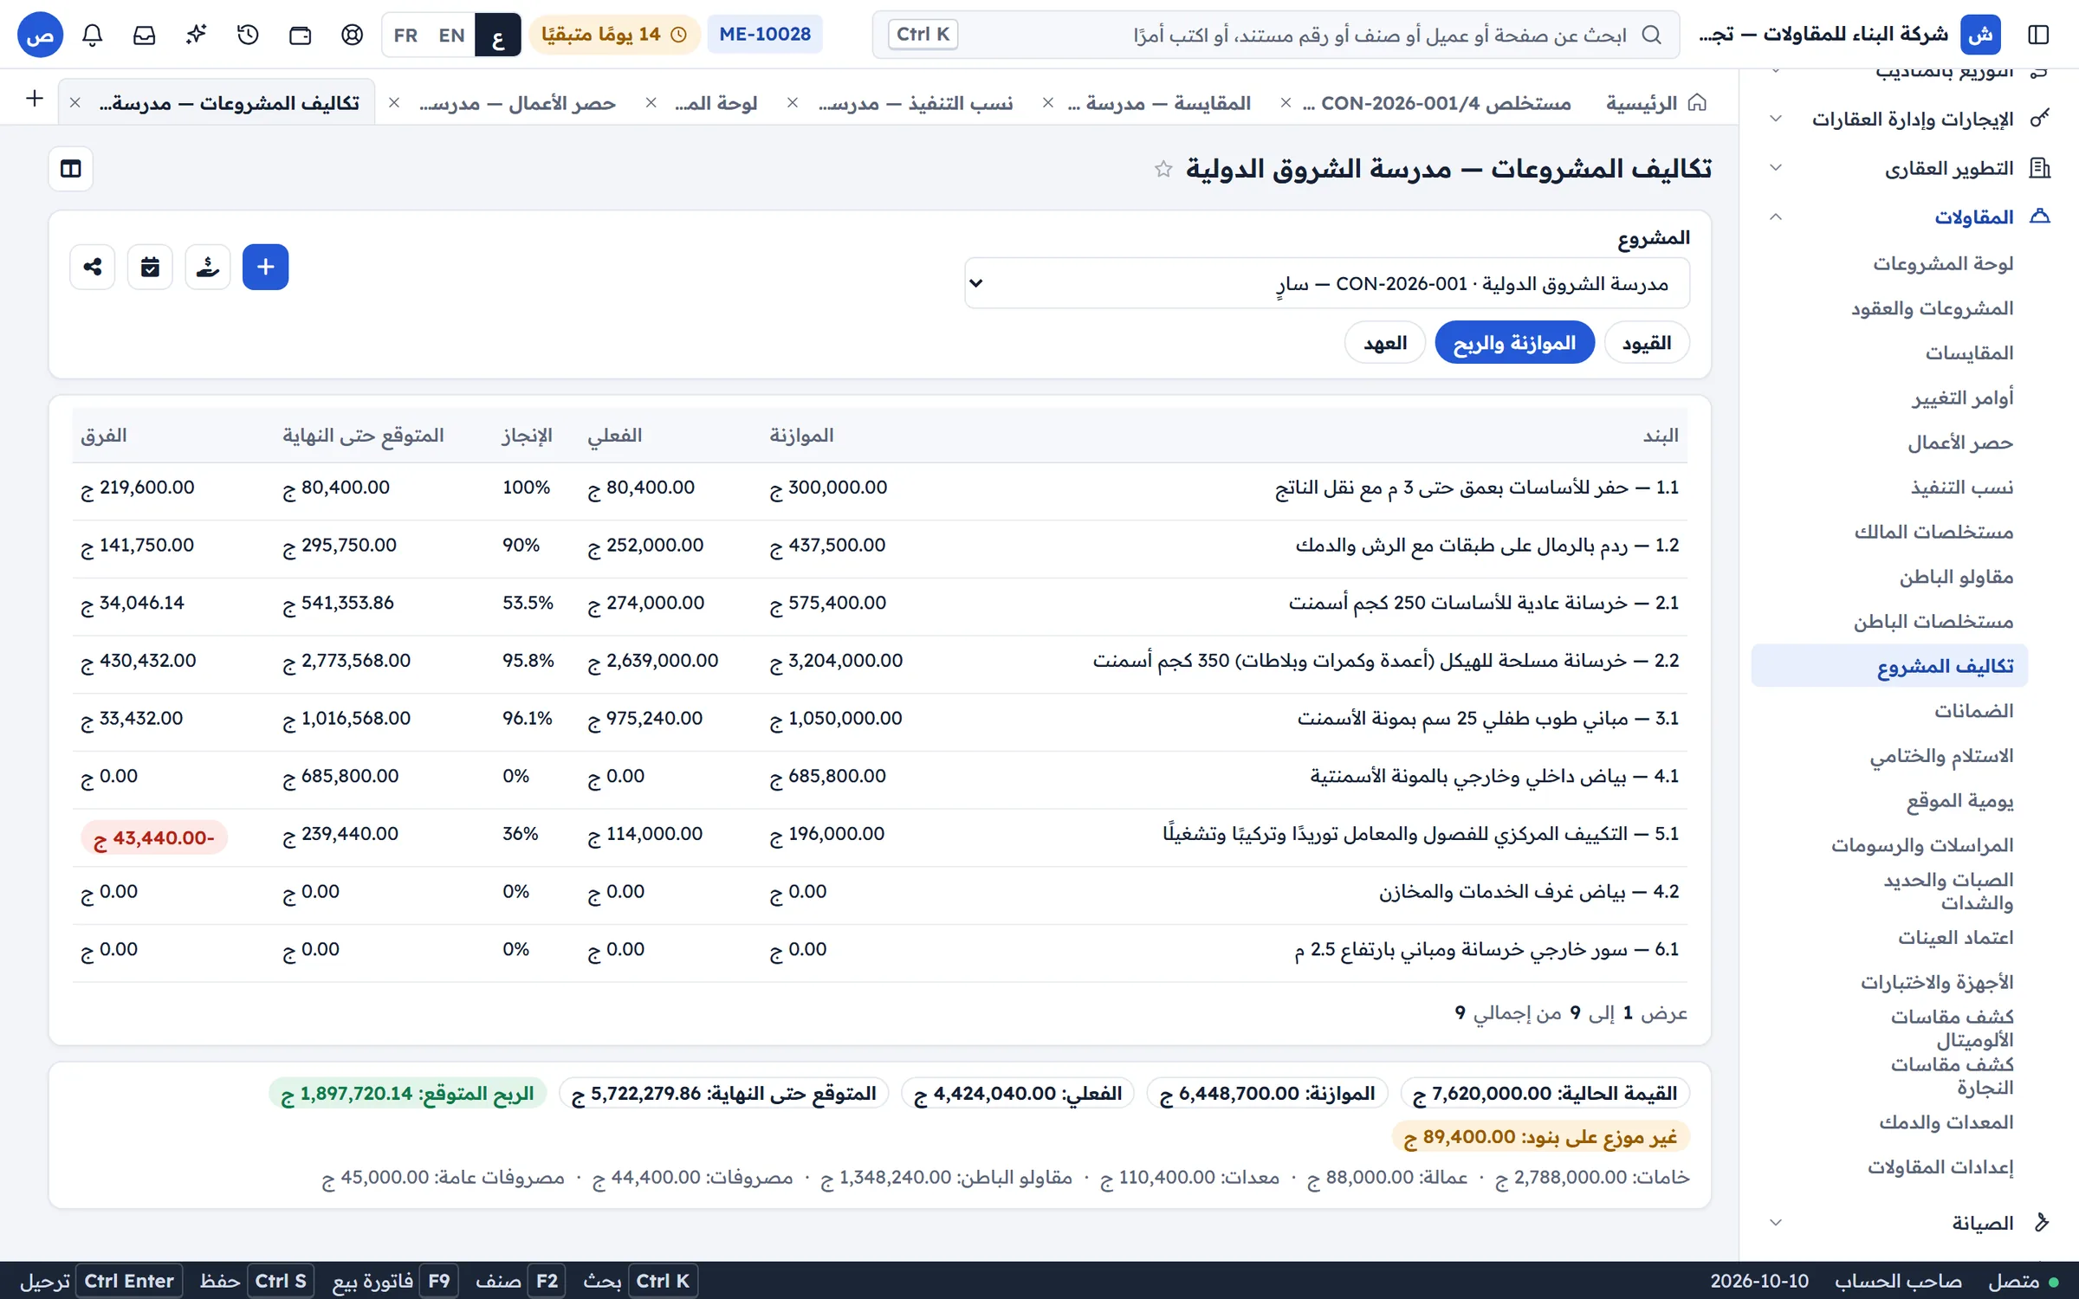Click the hand-coins custody icon button
This screenshot has width=2079, height=1299.
[x=208, y=267]
